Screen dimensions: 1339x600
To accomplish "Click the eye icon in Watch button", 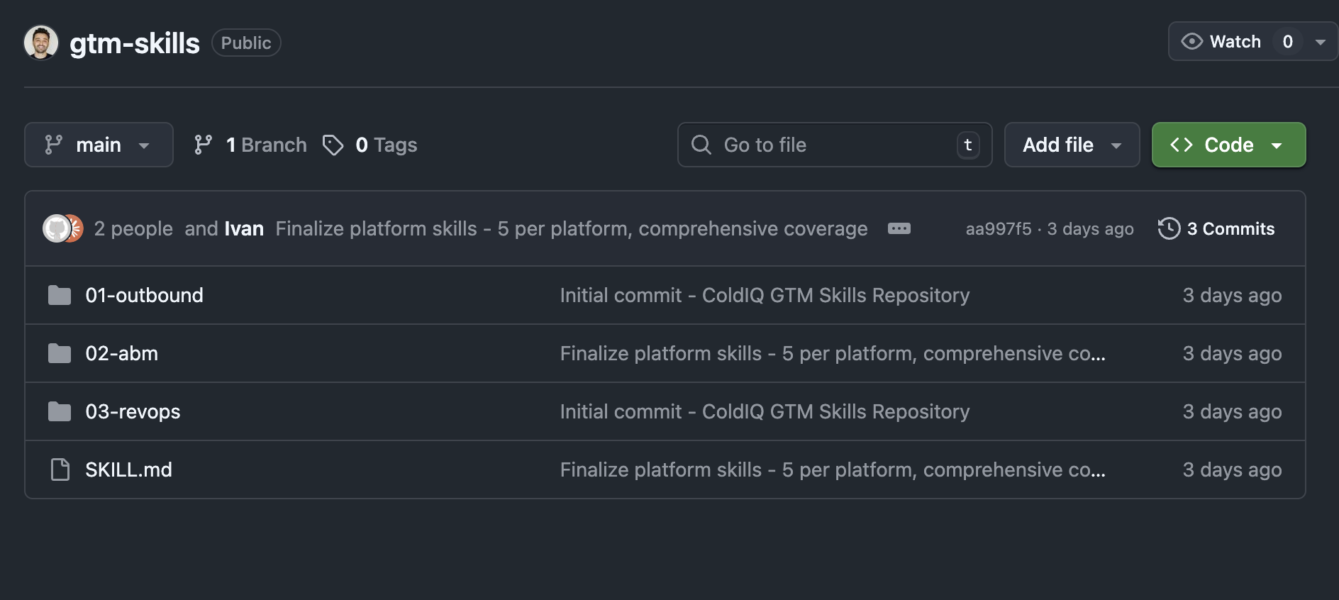I will (x=1192, y=42).
